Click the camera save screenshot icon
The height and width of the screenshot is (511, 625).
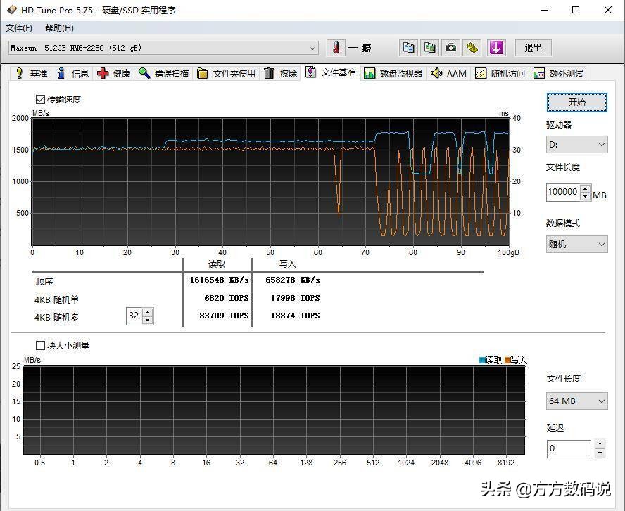[450, 48]
